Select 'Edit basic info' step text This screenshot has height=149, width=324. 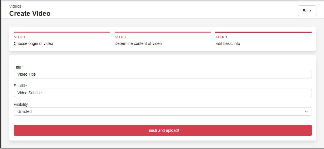(228, 43)
